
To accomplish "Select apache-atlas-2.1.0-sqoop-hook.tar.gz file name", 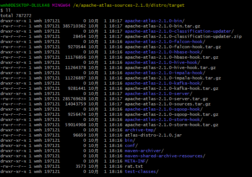I will pos(172,114).
